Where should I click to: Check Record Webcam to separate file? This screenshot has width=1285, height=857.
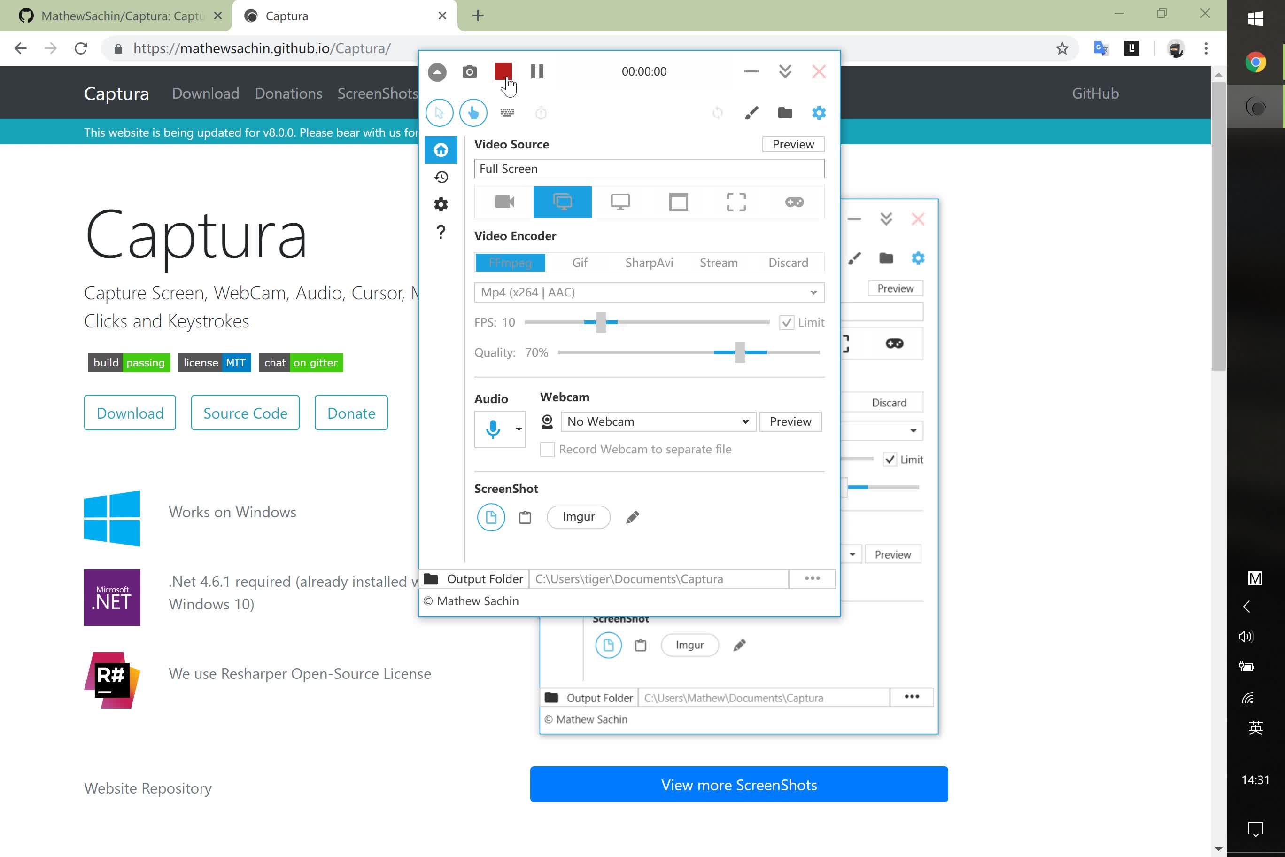[x=547, y=450]
